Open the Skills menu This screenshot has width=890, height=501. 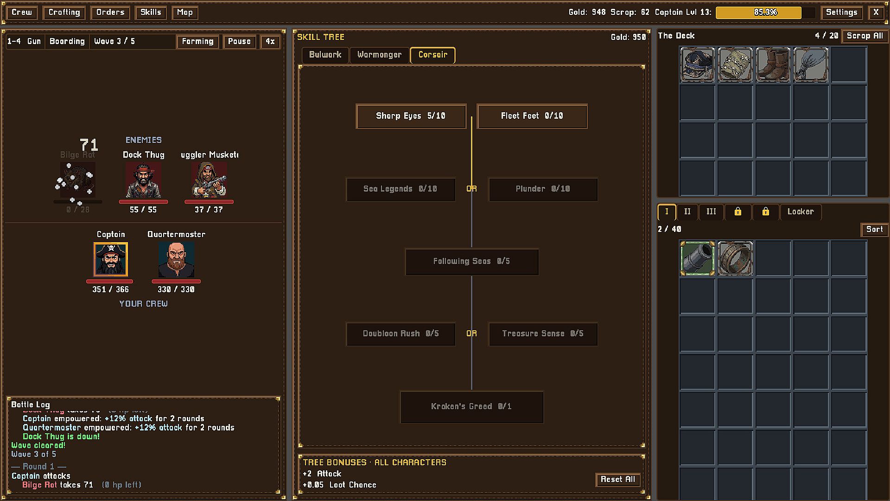click(x=151, y=13)
